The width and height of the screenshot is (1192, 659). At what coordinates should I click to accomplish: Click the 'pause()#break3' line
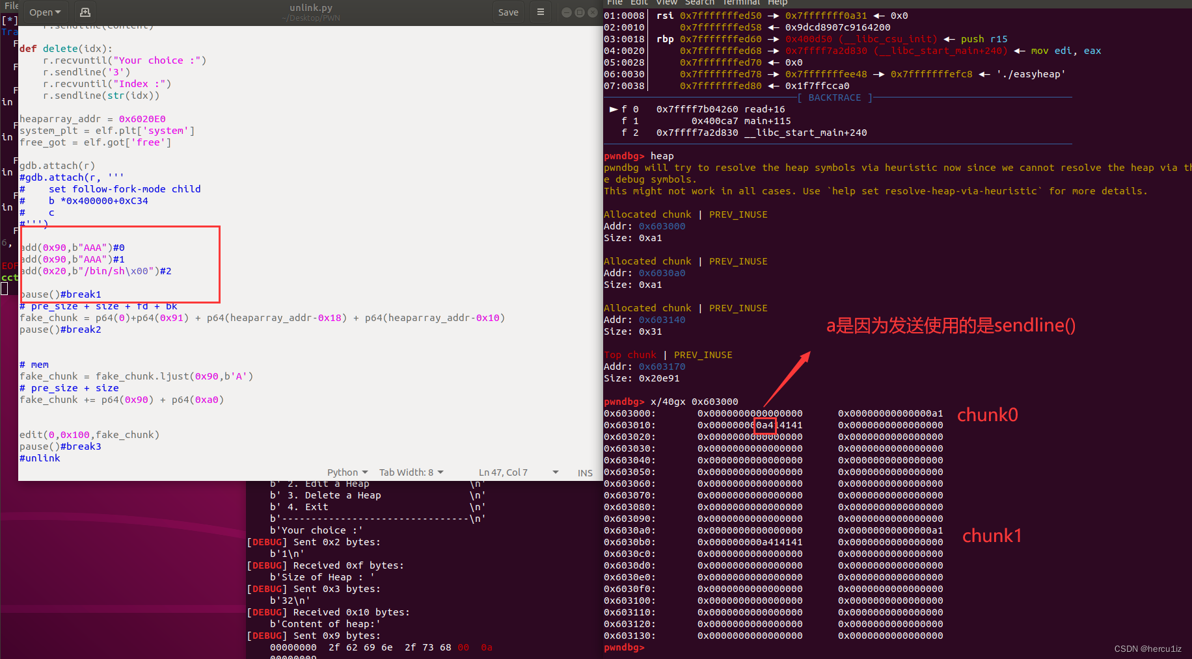coord(61,446)
